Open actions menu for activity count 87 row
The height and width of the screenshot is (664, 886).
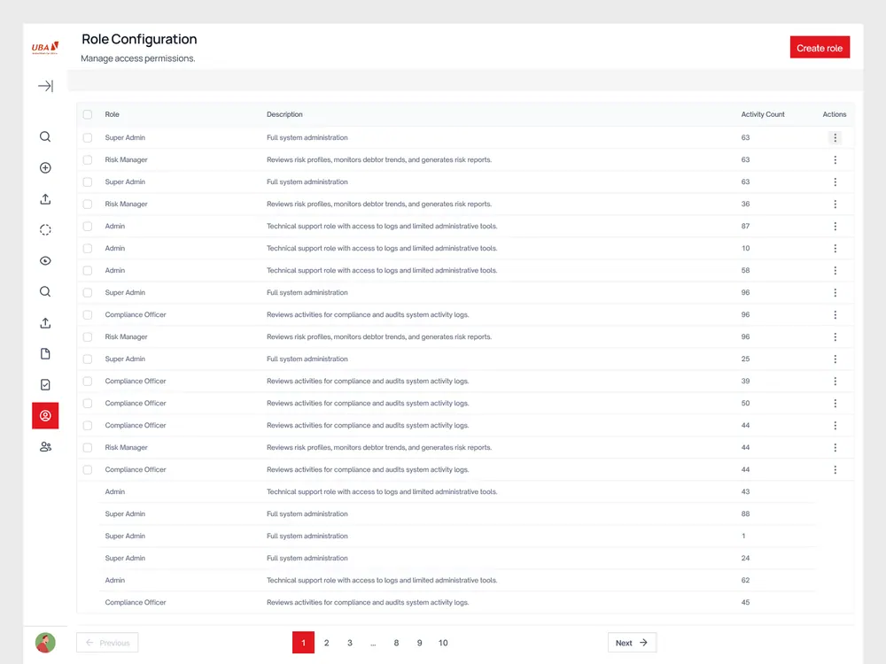pyautogui.click(x=835, y=226)
